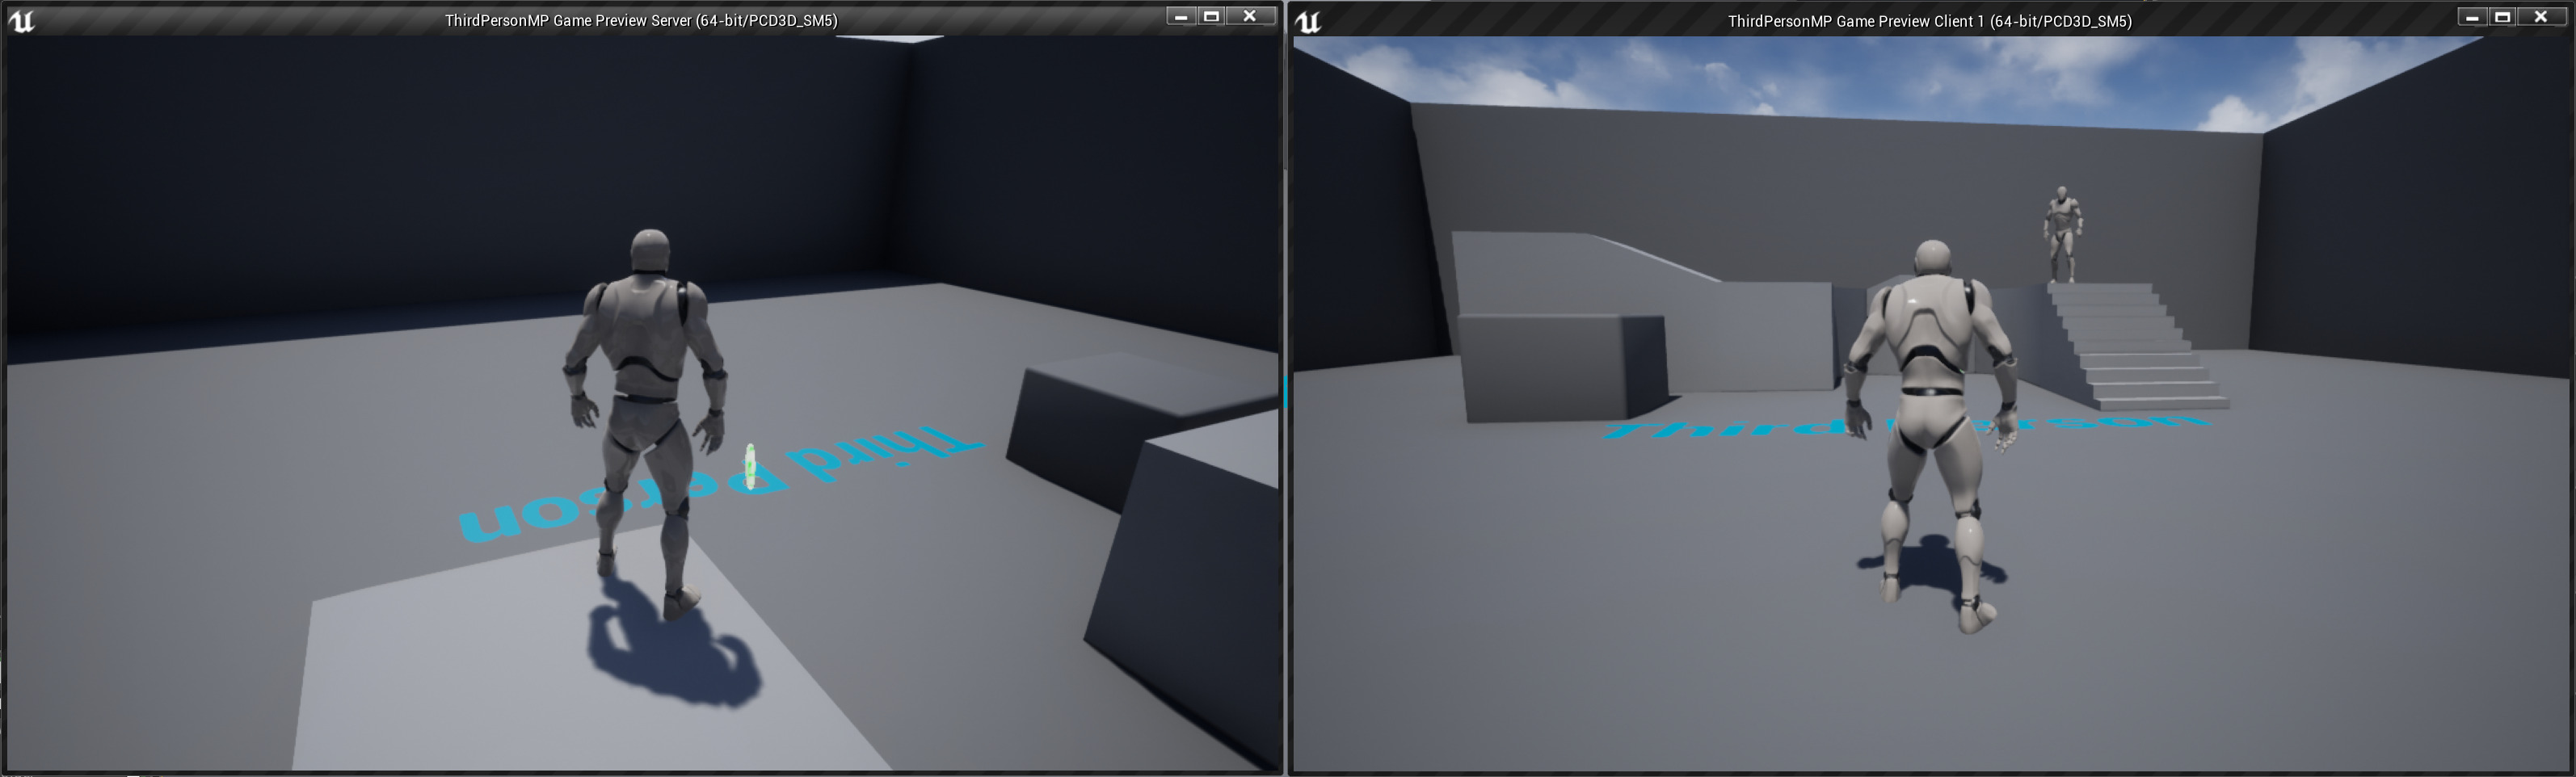Click the distant mannequin atop the stairs
Image resolution: width=2576 pixels, height=777 pixels.
(x=2062, y=234)
